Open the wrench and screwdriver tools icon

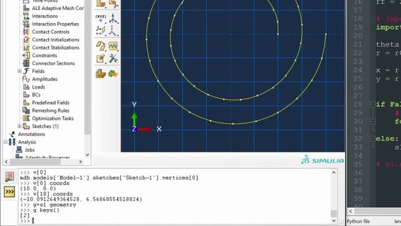click(x=113, y=58)
